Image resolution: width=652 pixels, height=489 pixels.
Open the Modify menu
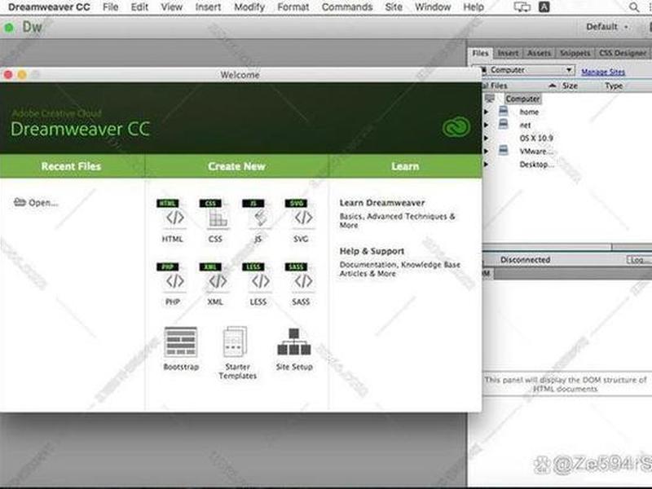[x=249, y=7]
